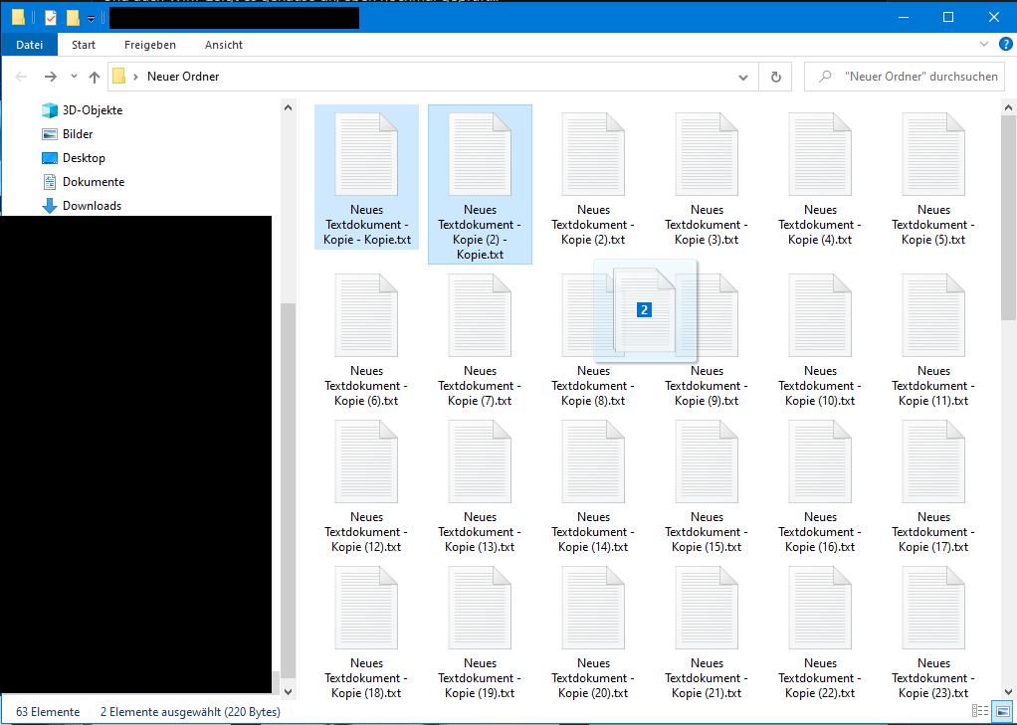Open recent locations dropdown arrow

point(74,77)
